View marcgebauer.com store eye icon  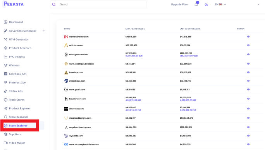coord(248,55)
